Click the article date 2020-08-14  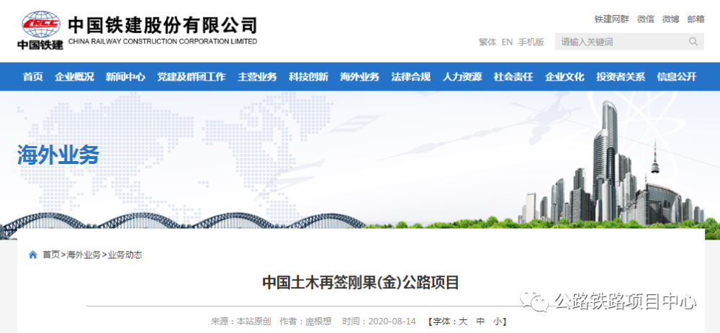click(x=392, y=321)
